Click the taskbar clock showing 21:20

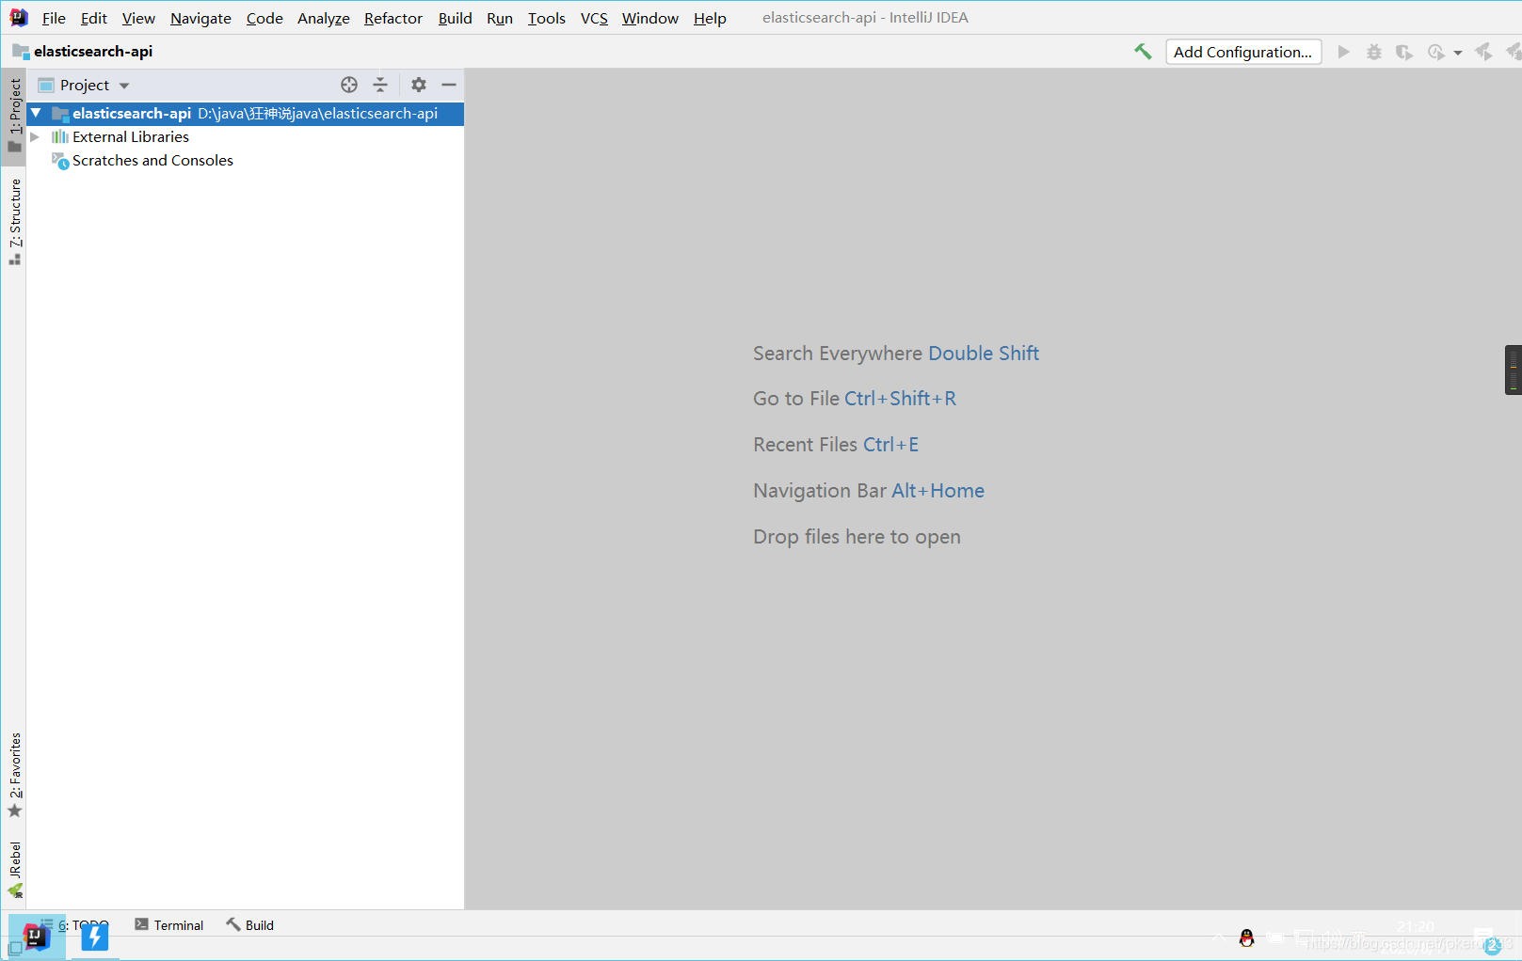pyautogui.click(x=1416, y=927)
